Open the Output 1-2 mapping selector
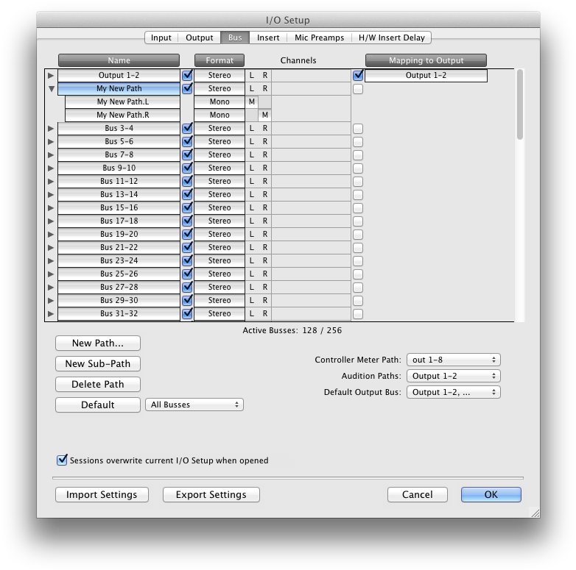 coord(426,76)
